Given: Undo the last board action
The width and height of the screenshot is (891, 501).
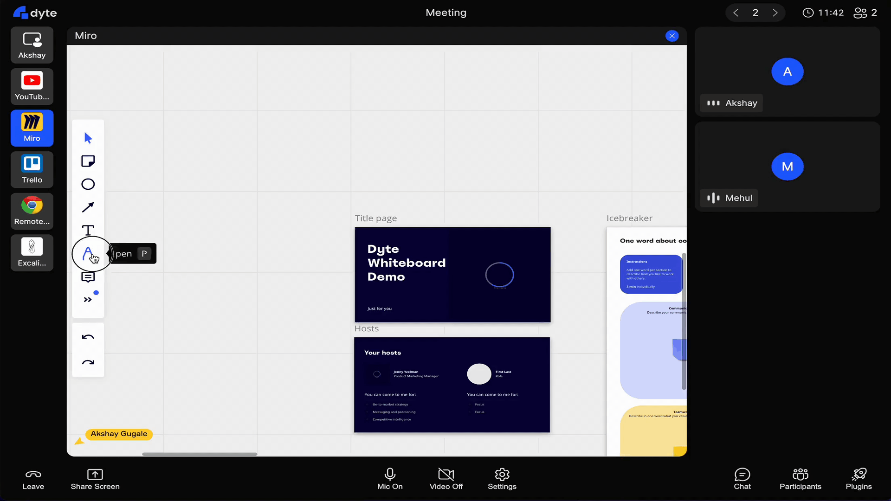Looking at the screenshot, I should (x=88, y=337).
